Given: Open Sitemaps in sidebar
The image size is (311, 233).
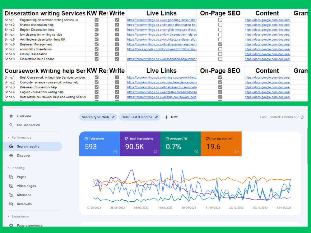Looking at the screenshot, I should tap(24, 195).
